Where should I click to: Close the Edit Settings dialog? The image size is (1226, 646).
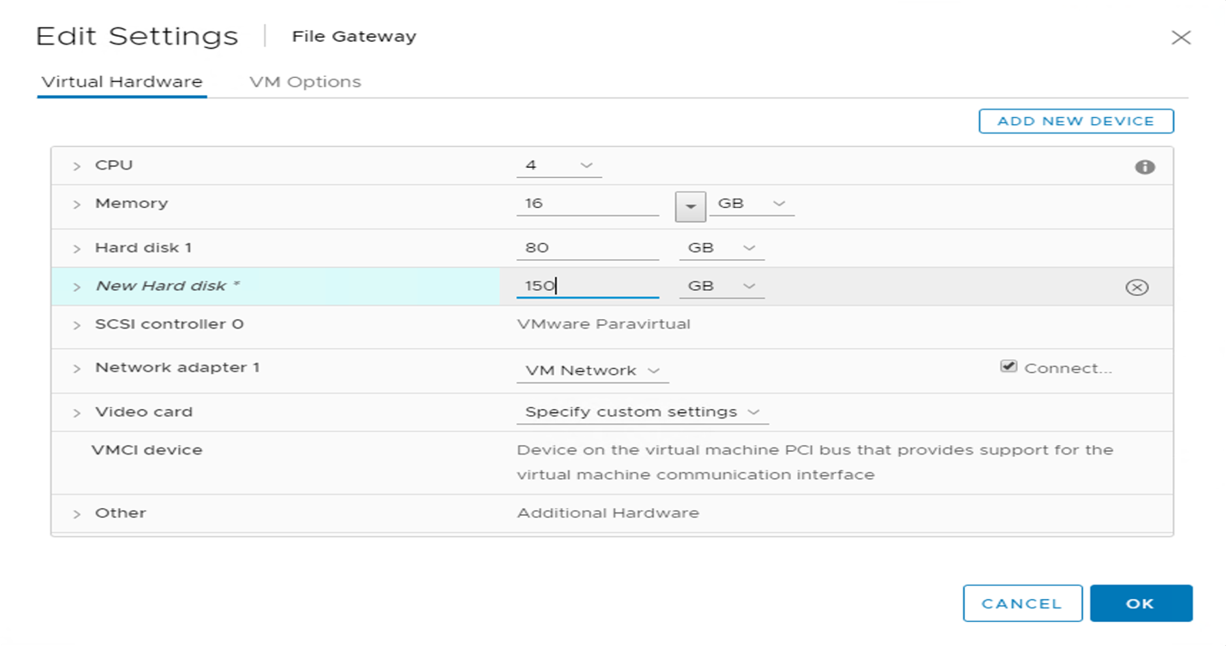click(x=1181, y=38)
